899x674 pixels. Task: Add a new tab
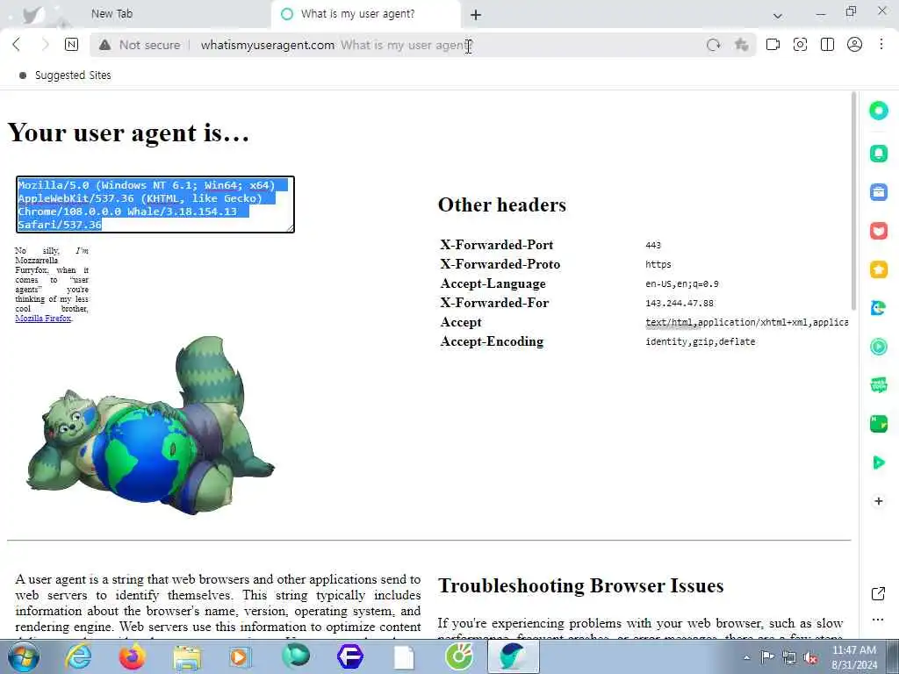click(x=475, y=15)
